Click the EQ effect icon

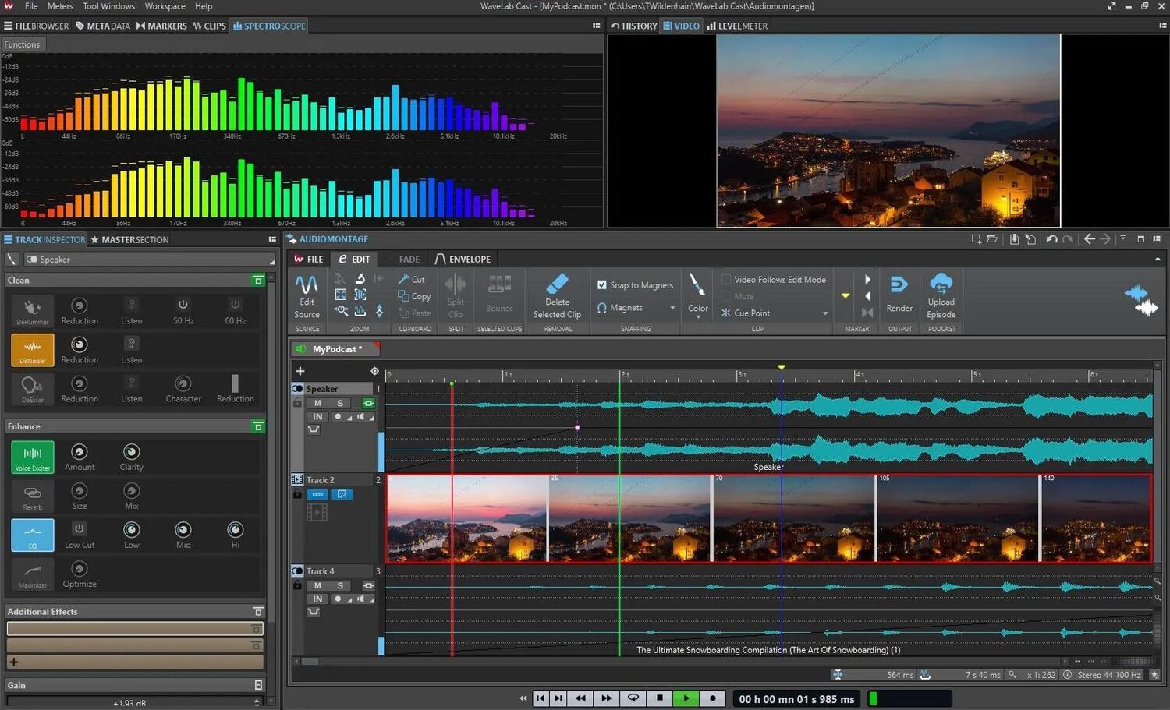pos(33,534)
